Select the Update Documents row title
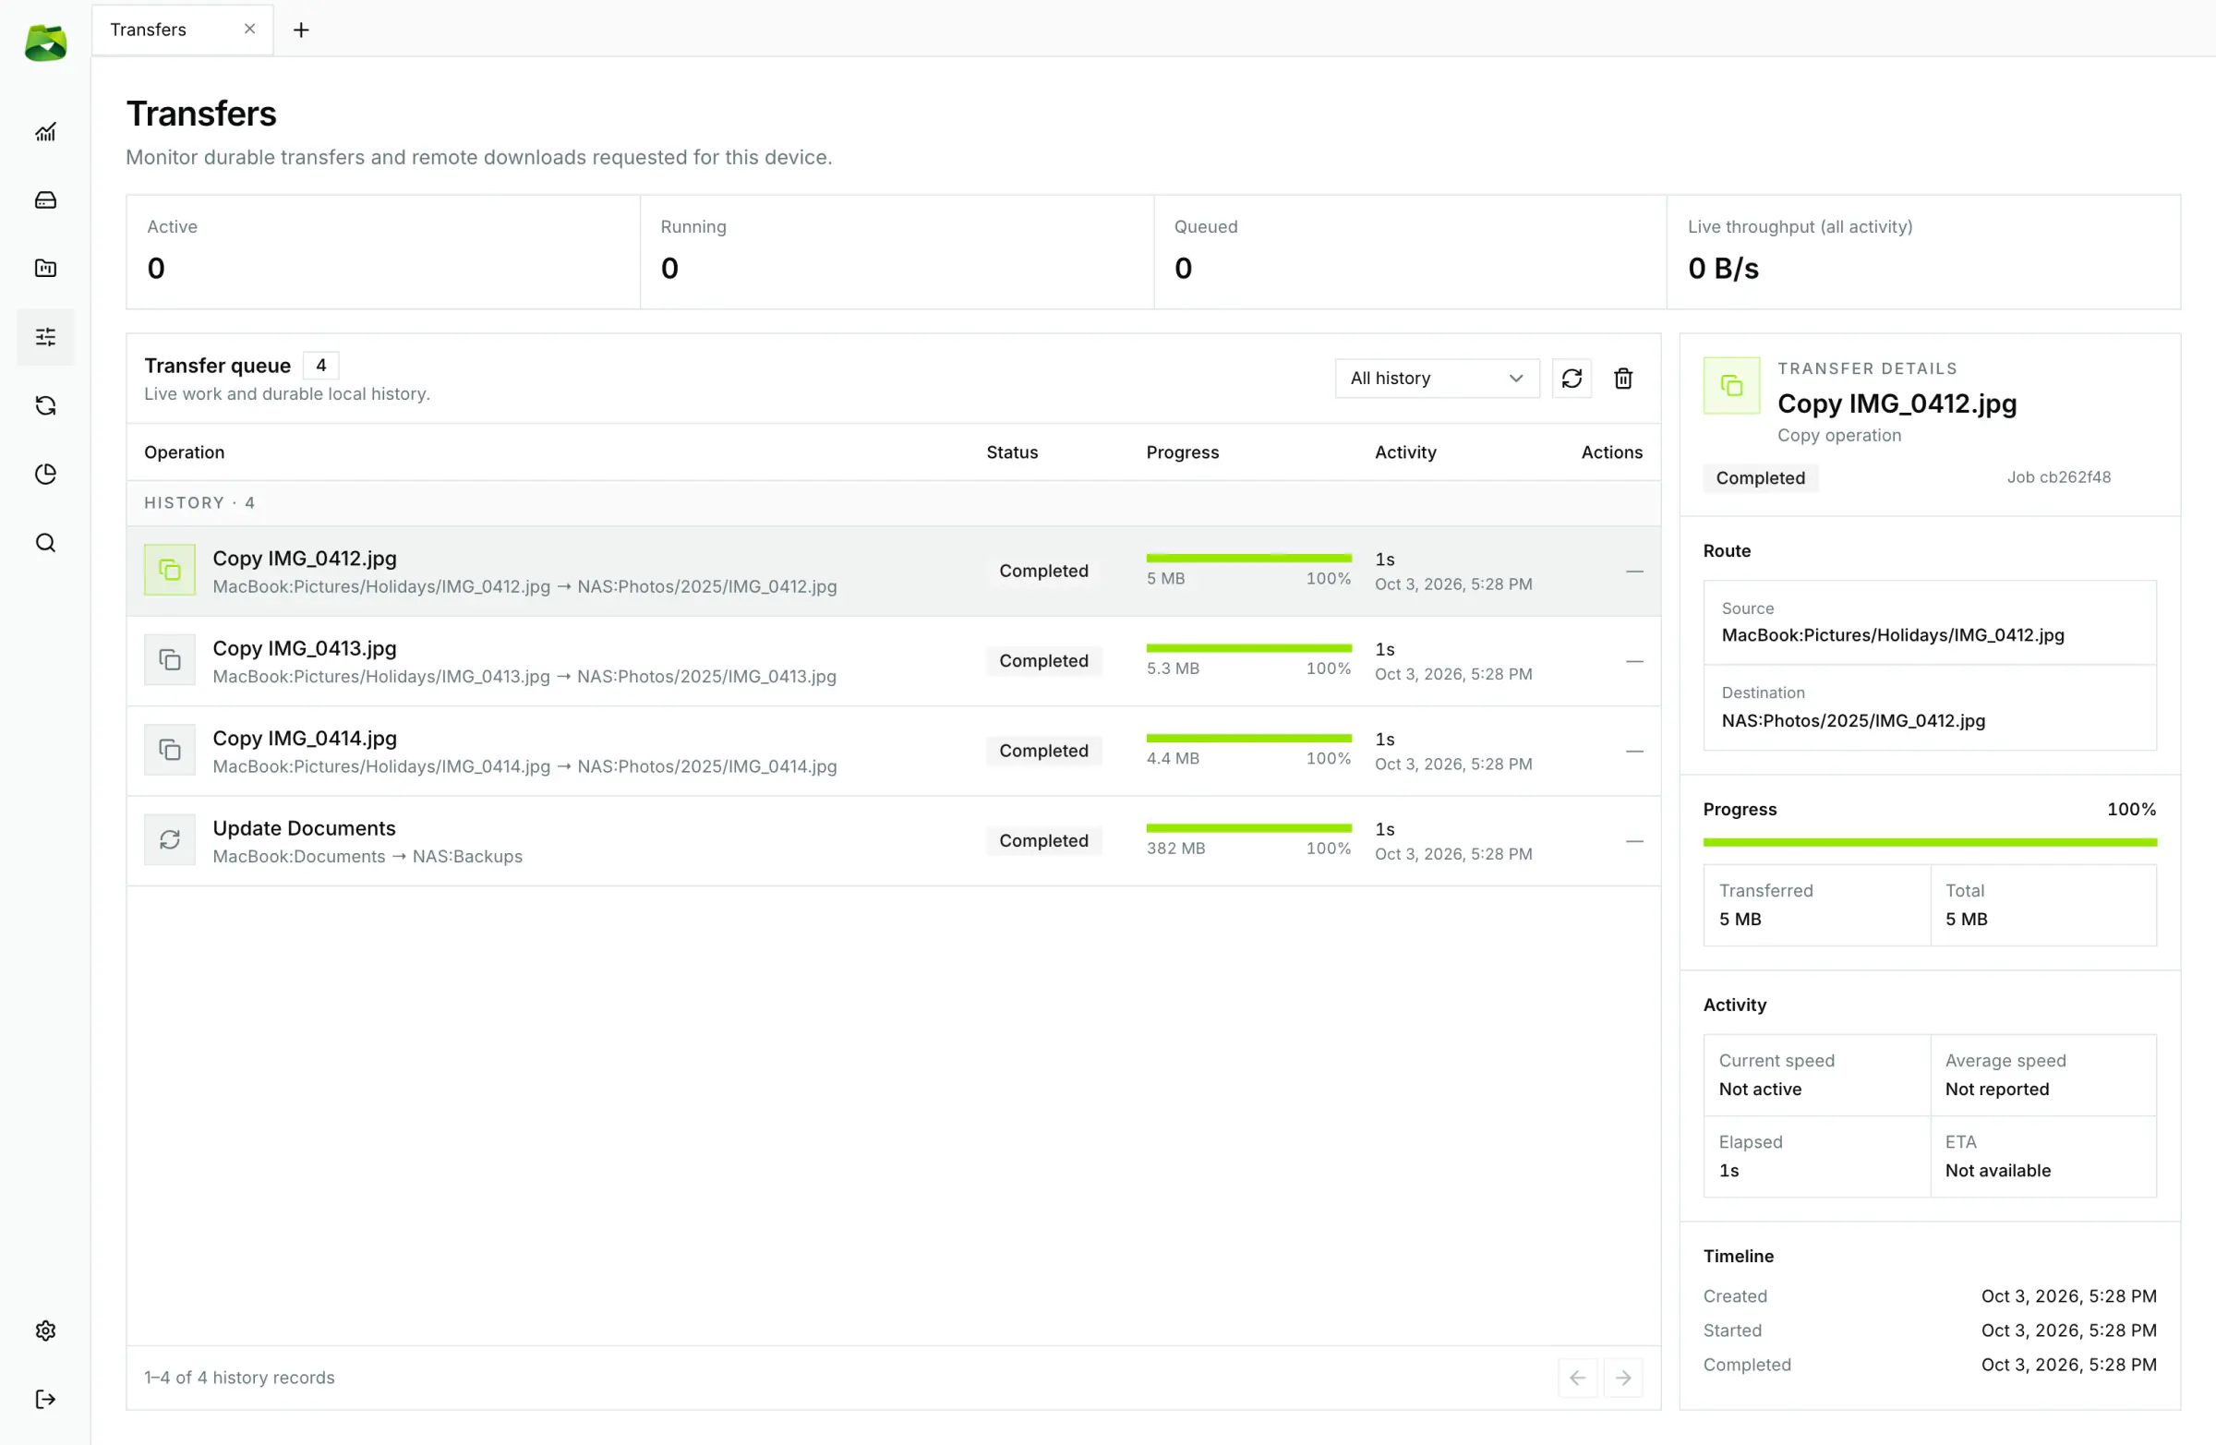 pos(304,827)
